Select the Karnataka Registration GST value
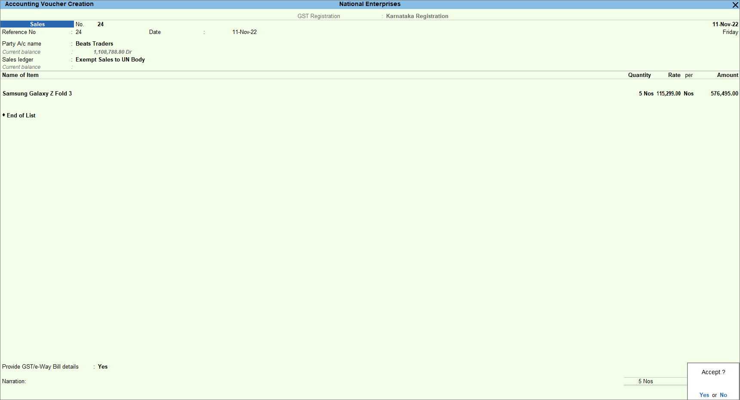Viewport: 740px width, 400px height. point(417,16)
